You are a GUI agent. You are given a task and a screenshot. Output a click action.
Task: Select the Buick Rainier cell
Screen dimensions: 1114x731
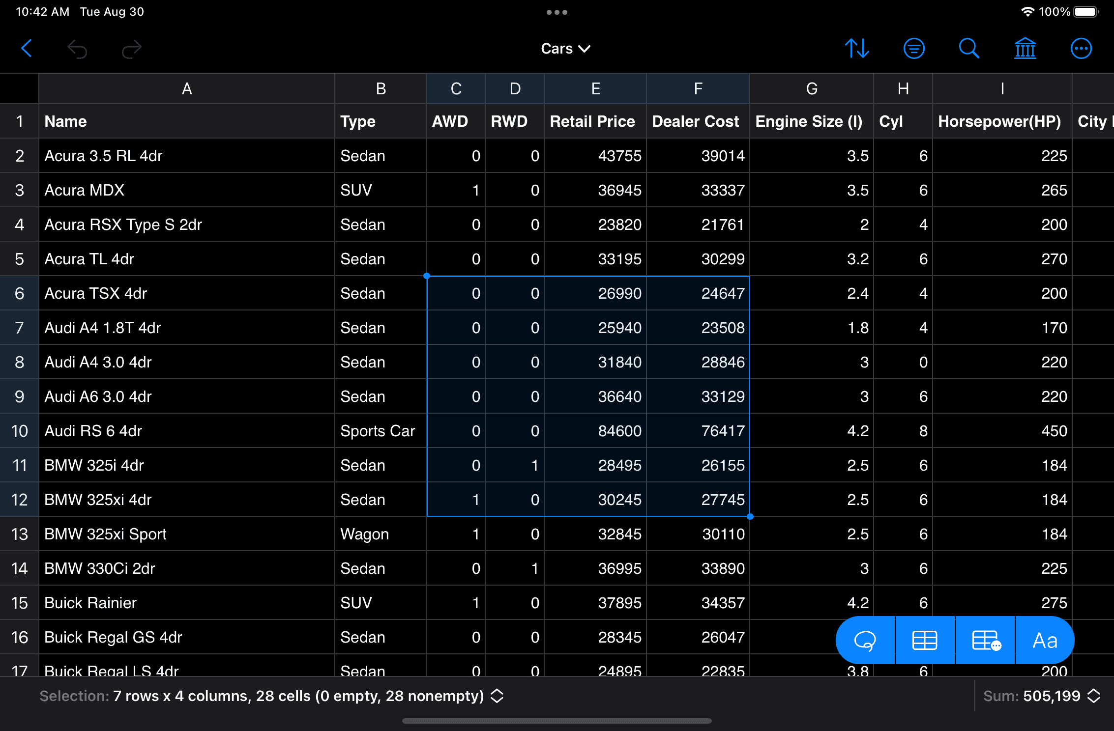coord(187,603)
